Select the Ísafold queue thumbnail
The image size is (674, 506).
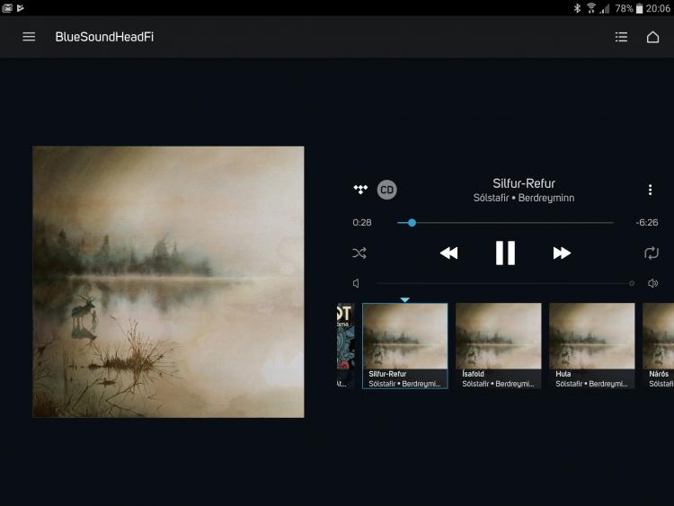498,346
